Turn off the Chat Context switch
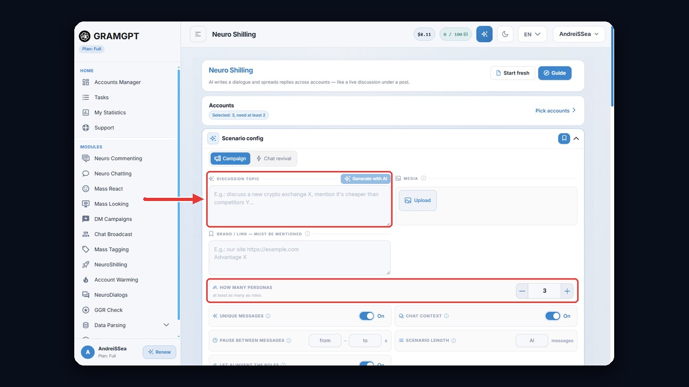The height and width of the screenshot is (387, 689). pos(553,316)
